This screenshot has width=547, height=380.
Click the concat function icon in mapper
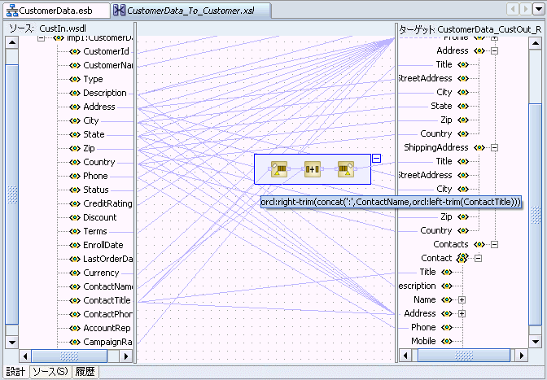point(313,169)
